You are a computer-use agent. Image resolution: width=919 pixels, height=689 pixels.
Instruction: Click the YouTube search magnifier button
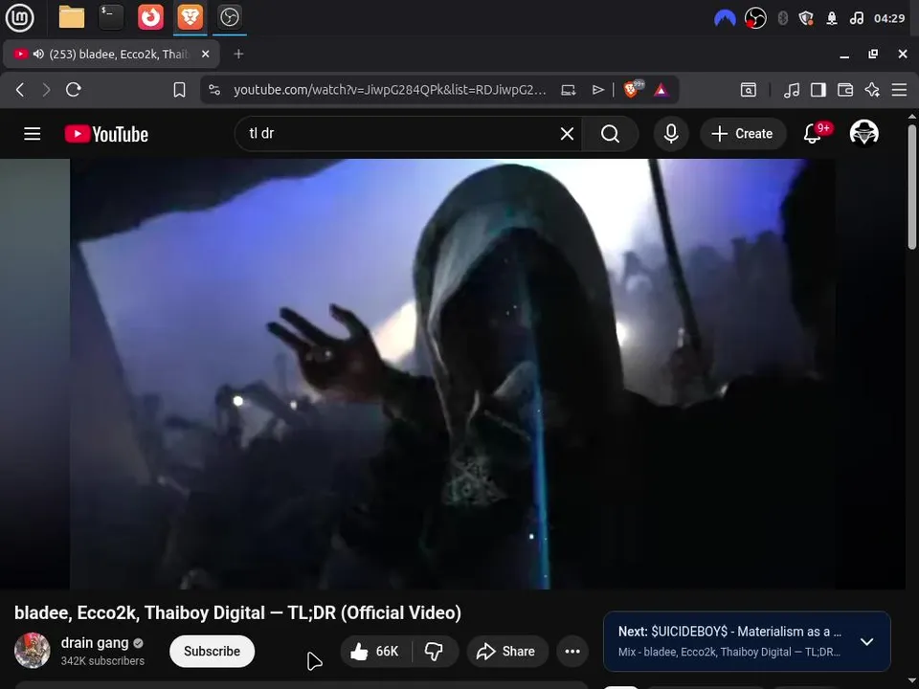[x=610, y=134]
